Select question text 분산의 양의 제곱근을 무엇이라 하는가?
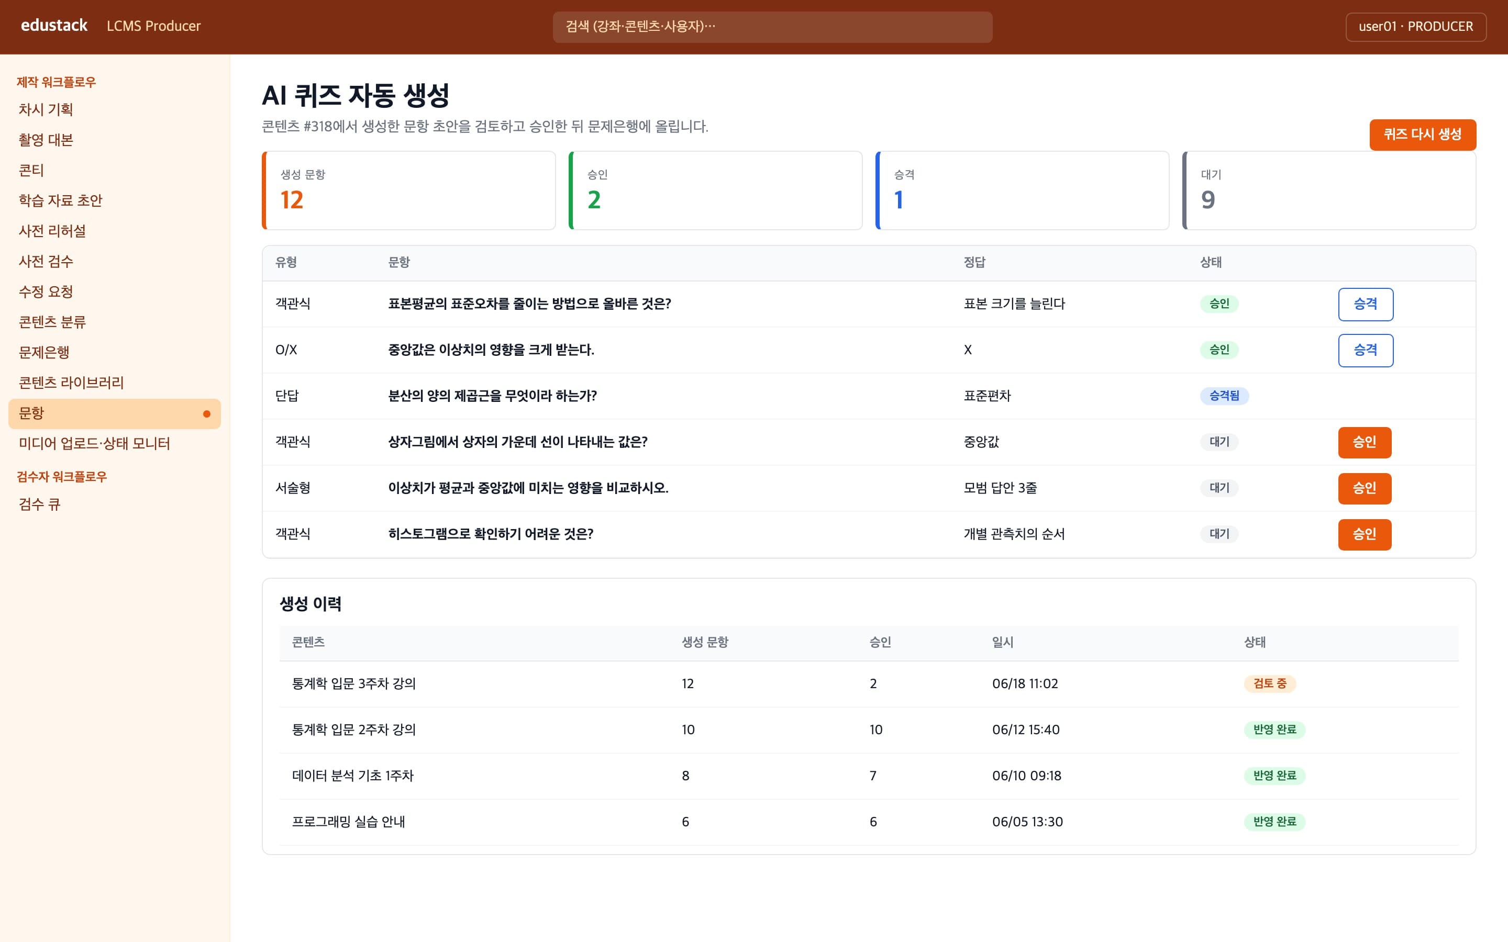 pos(492,396)
